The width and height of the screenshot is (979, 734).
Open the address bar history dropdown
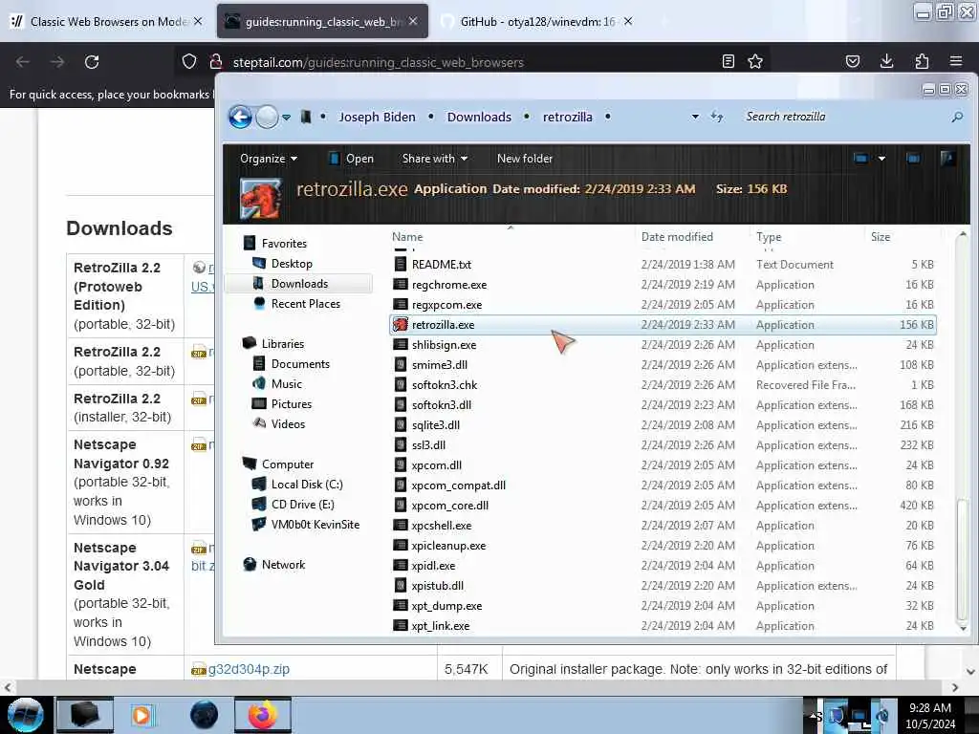point(695,117)
